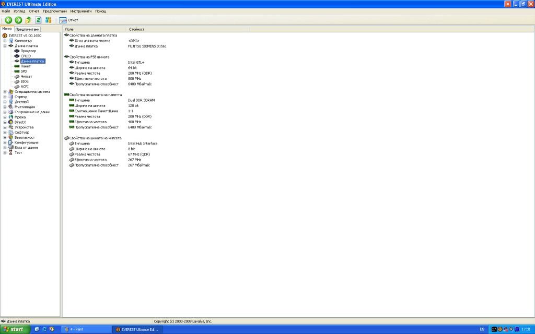
Task: Expand the Мрежа tree node
Action: coord(5,117)
